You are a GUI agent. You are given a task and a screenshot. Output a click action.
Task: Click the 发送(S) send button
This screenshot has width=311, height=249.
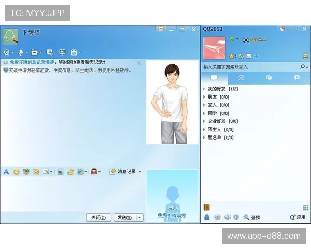pos(124,218)
